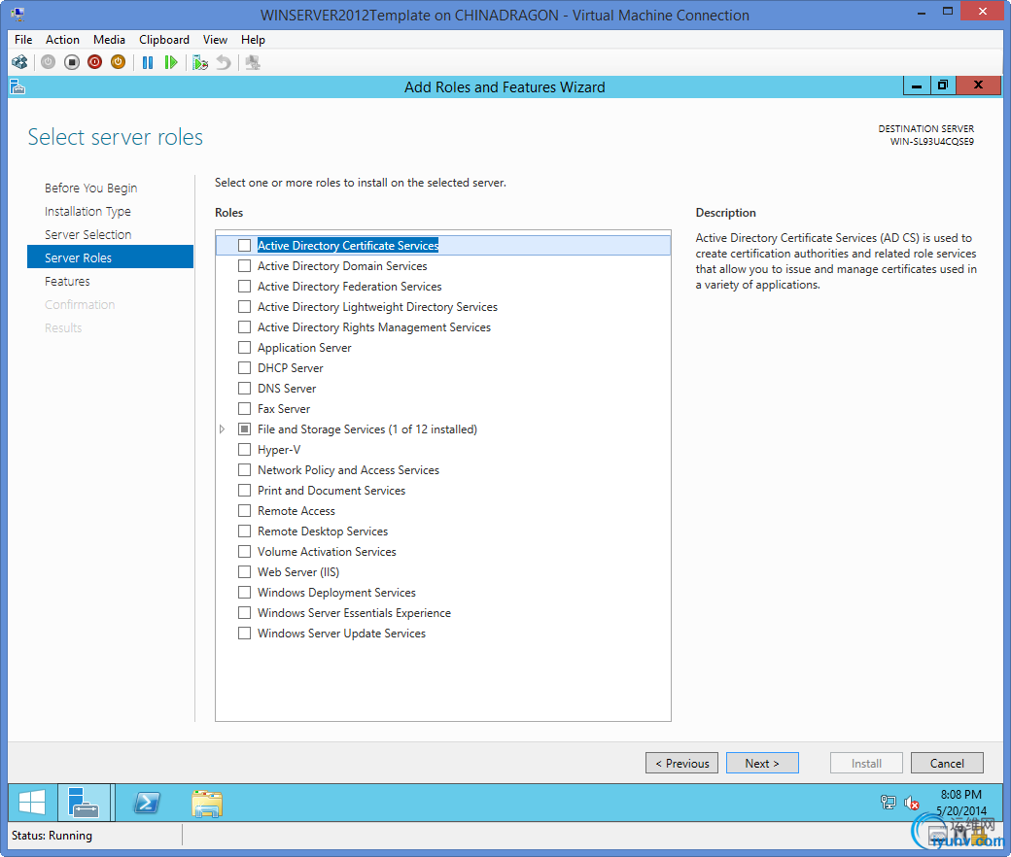Screen dimensions: 1011x857
Task: Select the Remote Desktop Services label
Action: (323, 531)
